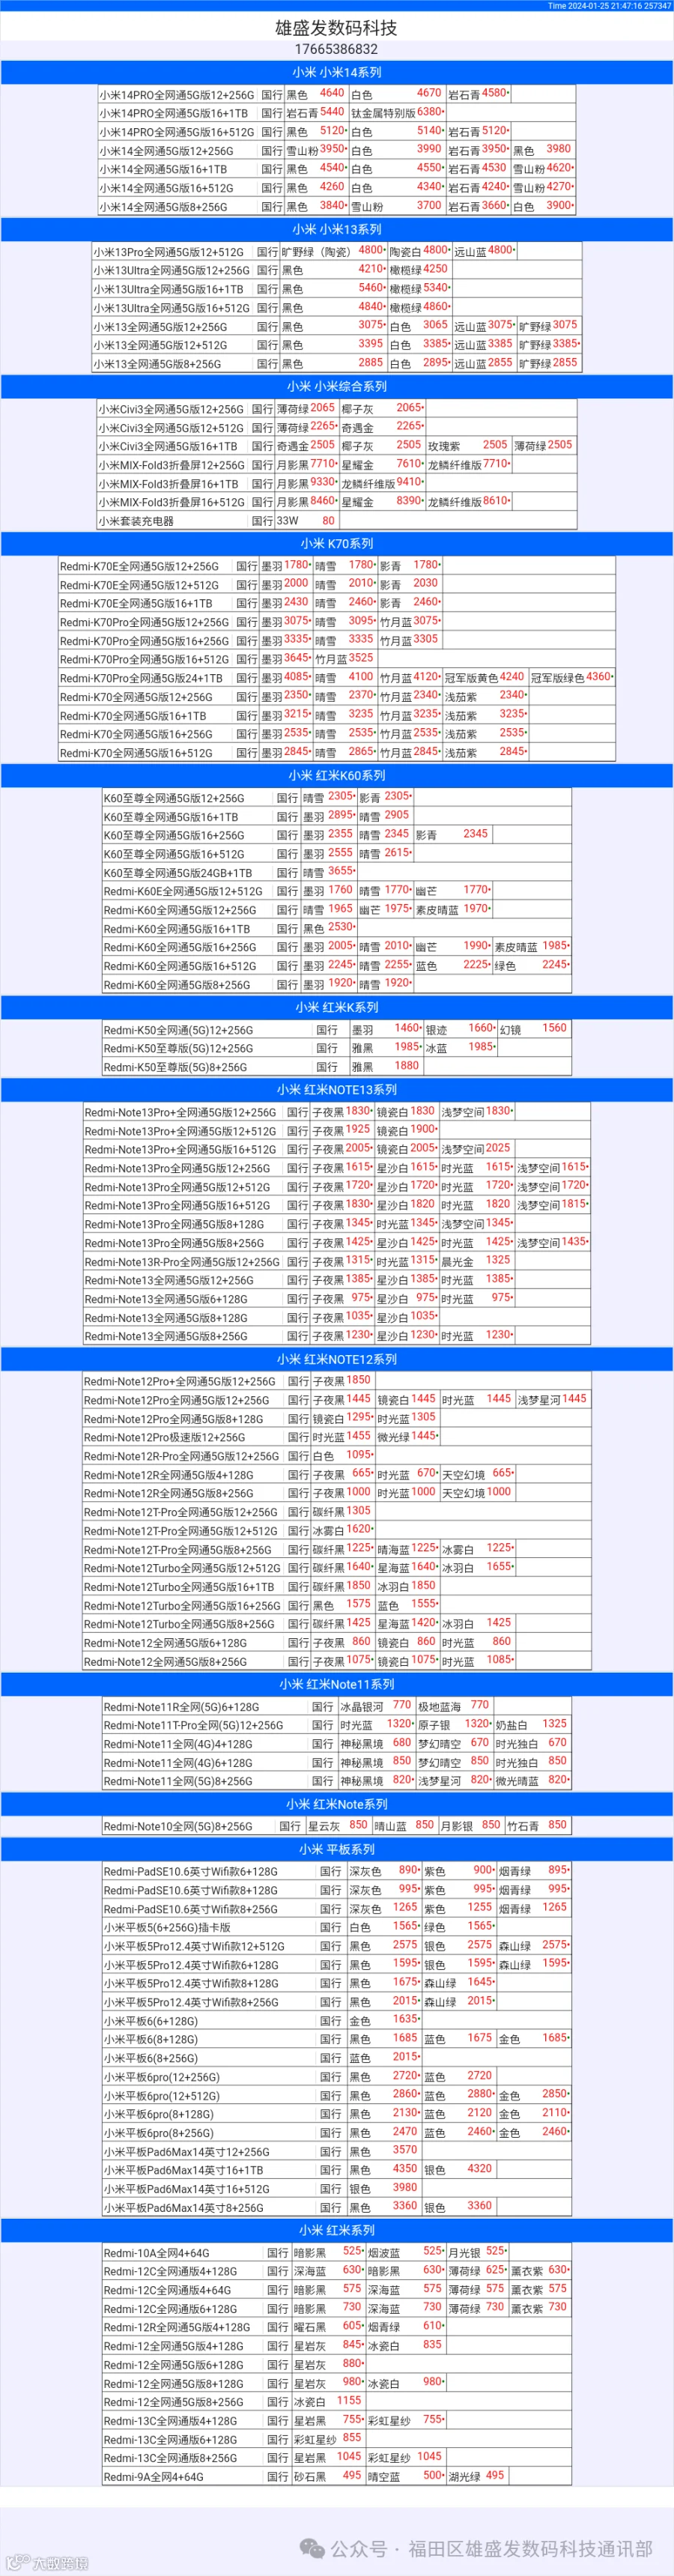Viewport: 674px width, 2576px height.
Task: Click the 月光银 525 cell
Action: click(x=477, y=2252)
